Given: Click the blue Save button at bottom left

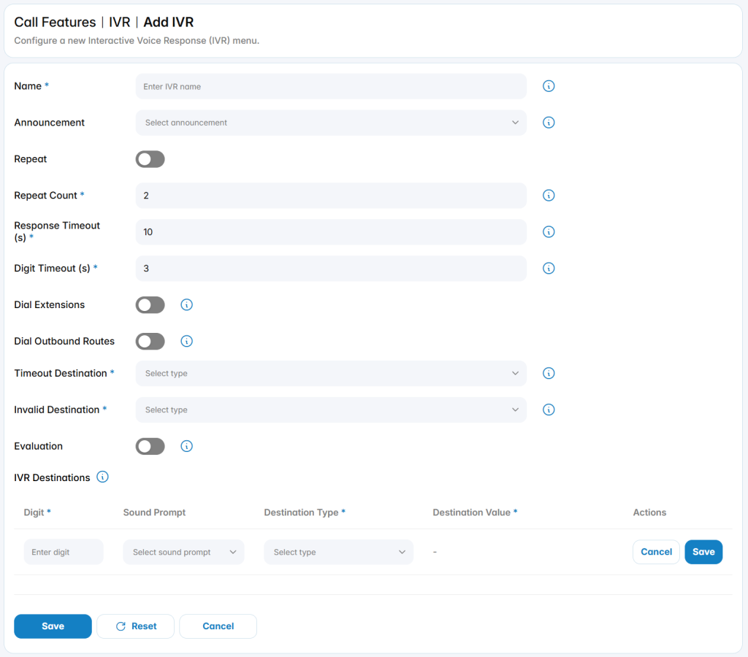Looking at the screenshot, I should [x=53, y=626].
